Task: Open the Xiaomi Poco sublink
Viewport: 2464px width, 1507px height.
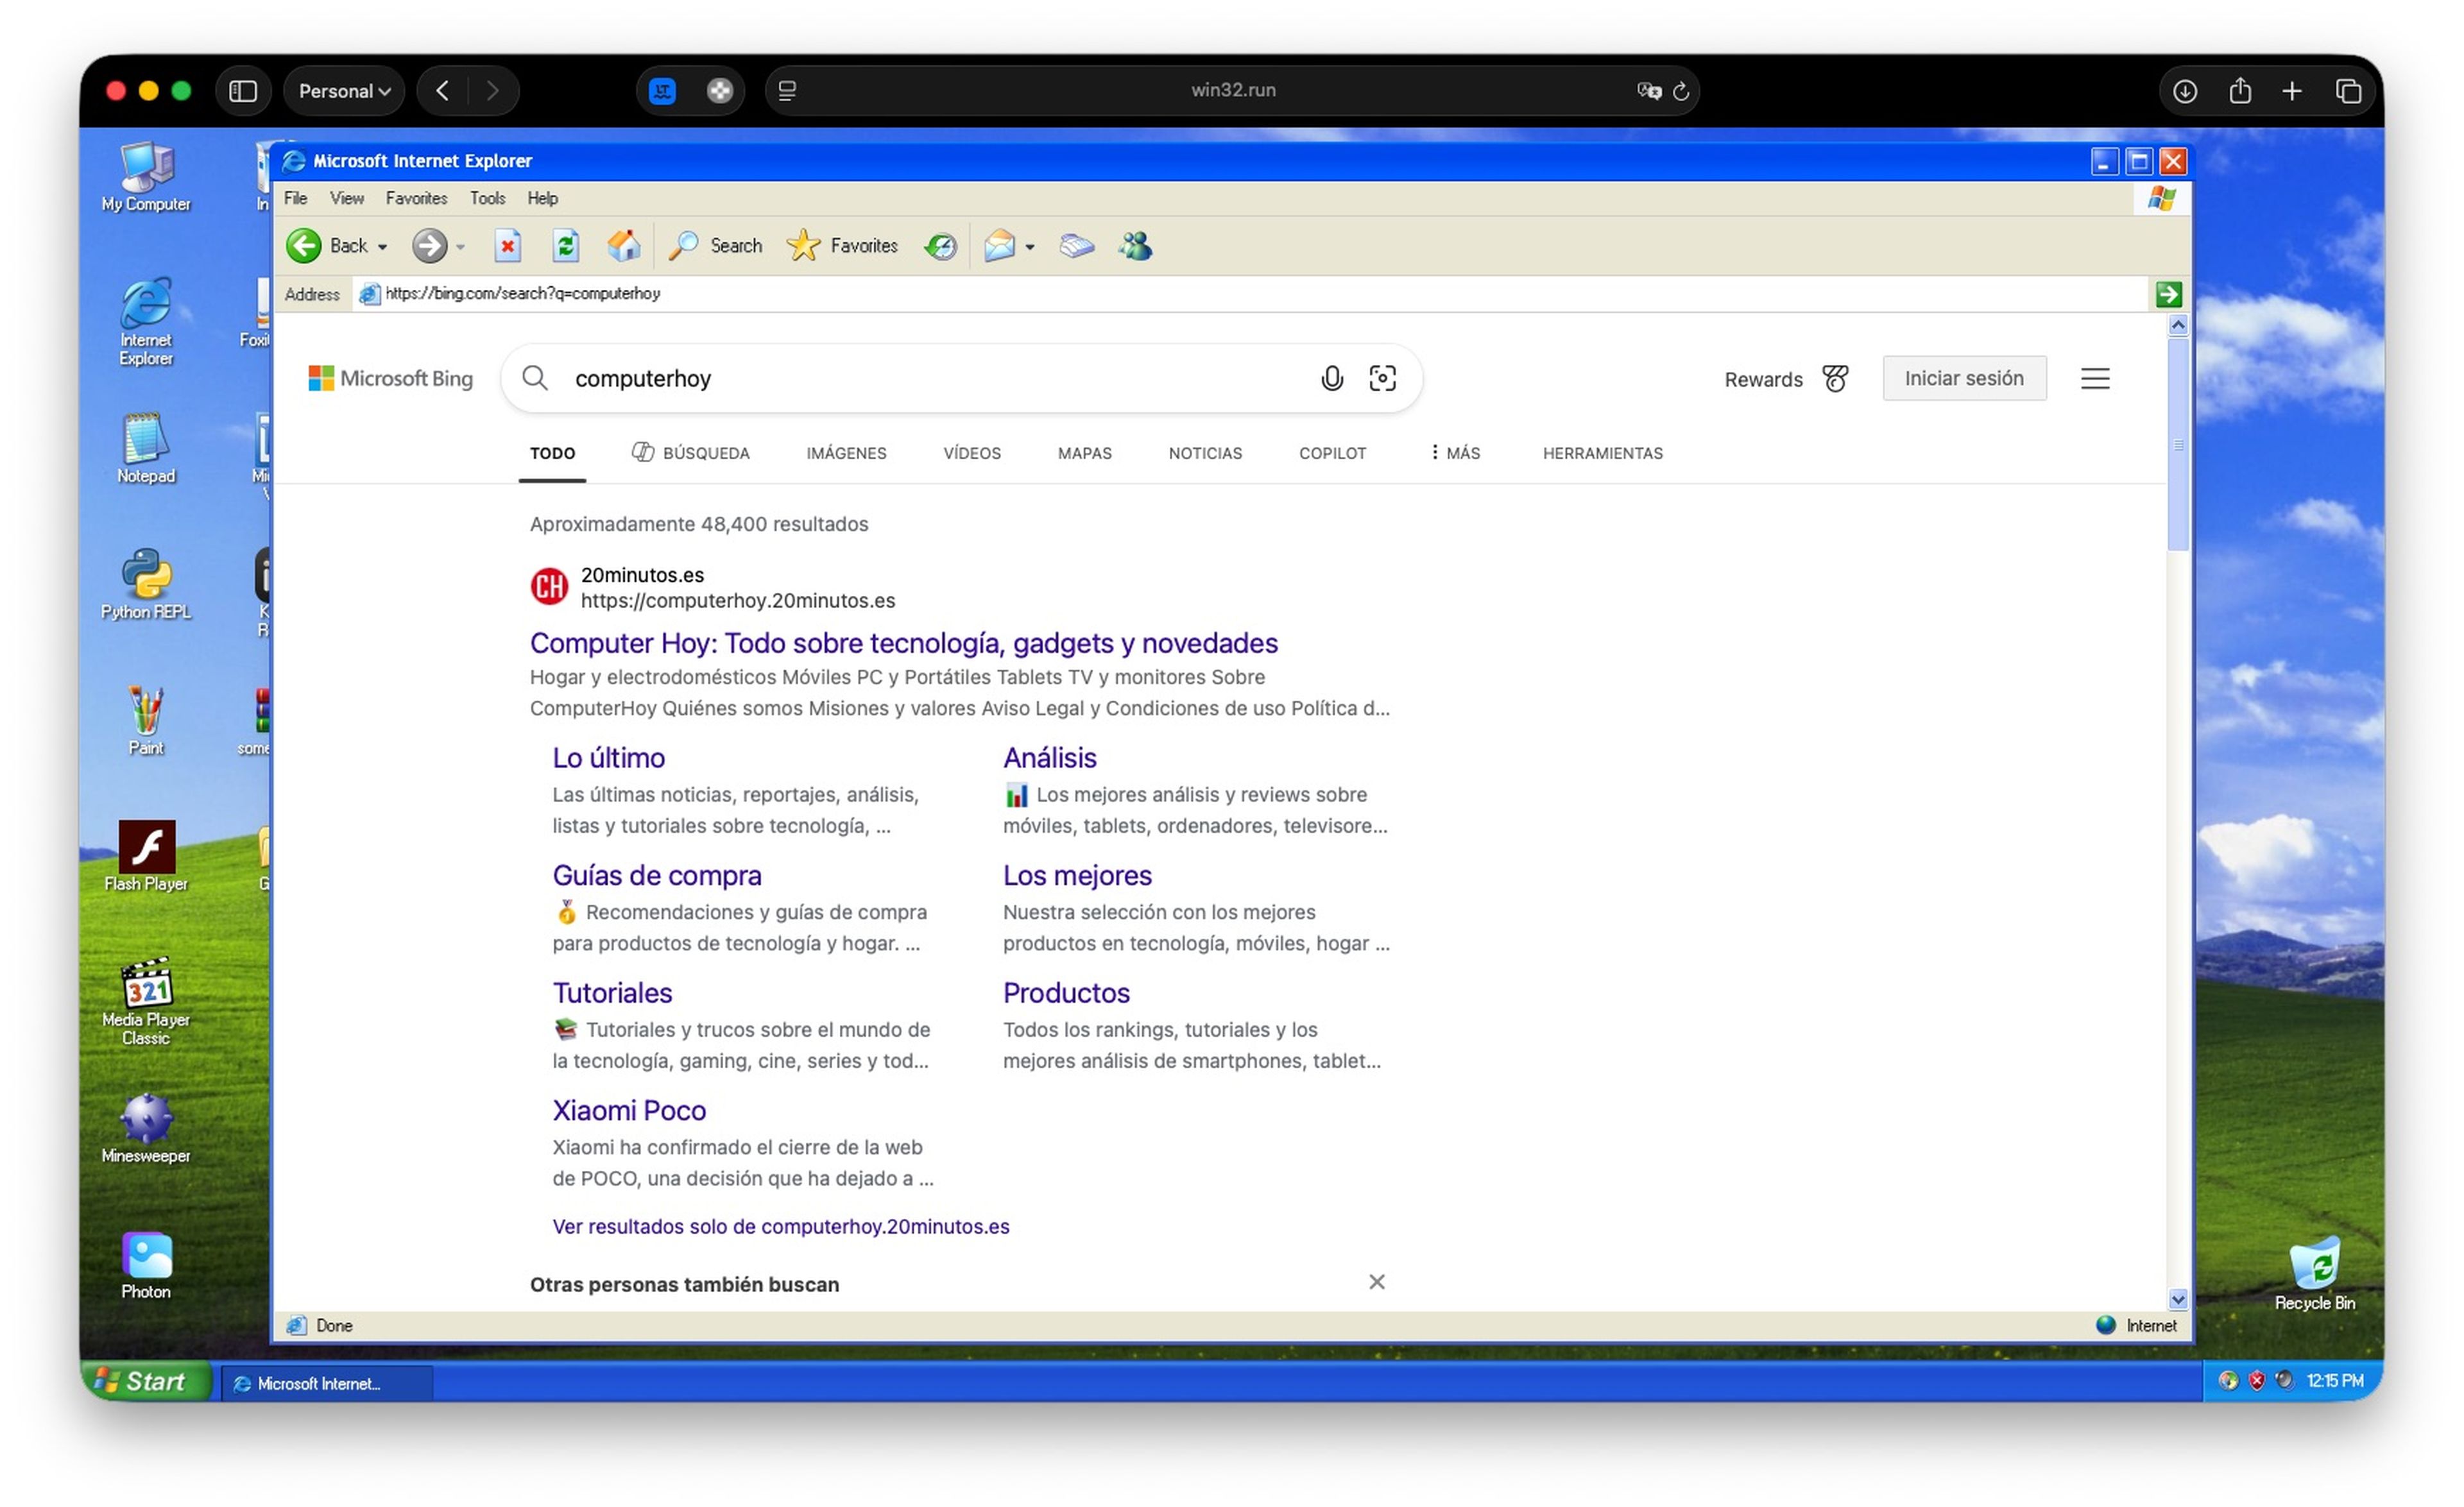Action: point(629,1110)
